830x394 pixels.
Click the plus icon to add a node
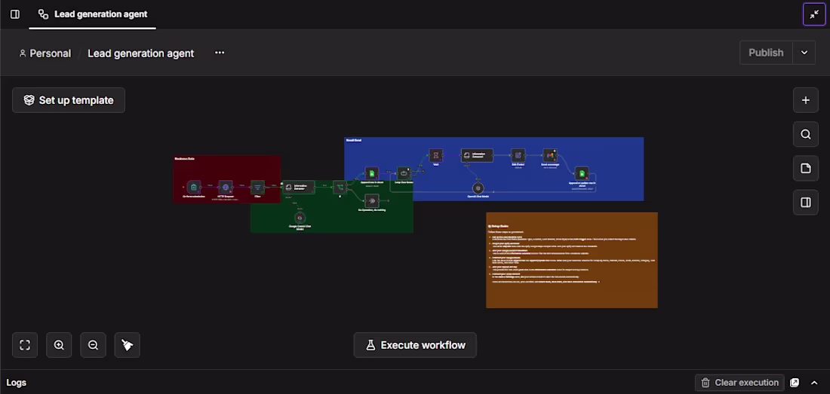pyautogui.click(x=806, y=100)
